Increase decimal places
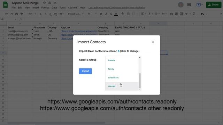This screenshot has width=223, height=125. pos(55,14)
